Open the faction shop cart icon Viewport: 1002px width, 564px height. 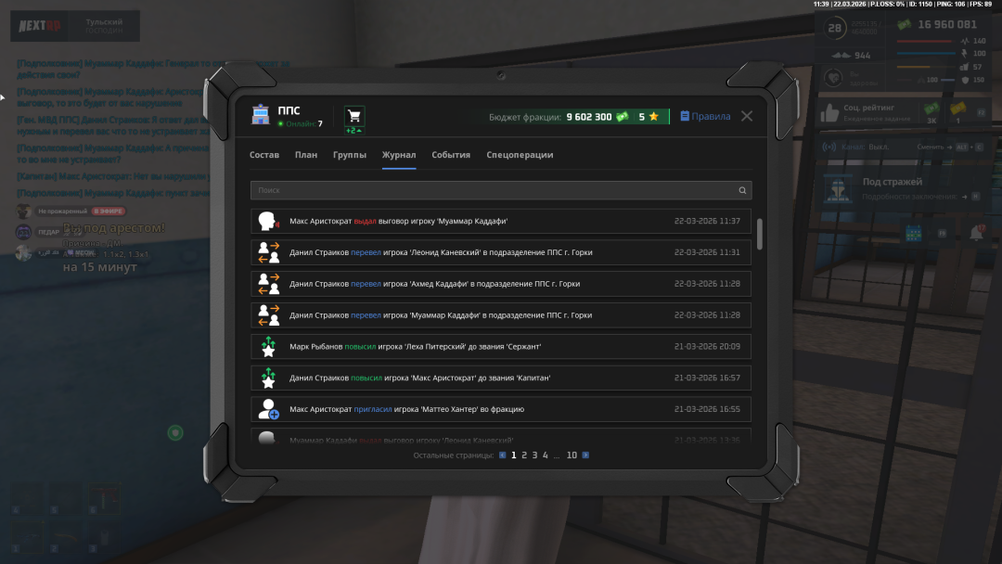click(353, 116)
